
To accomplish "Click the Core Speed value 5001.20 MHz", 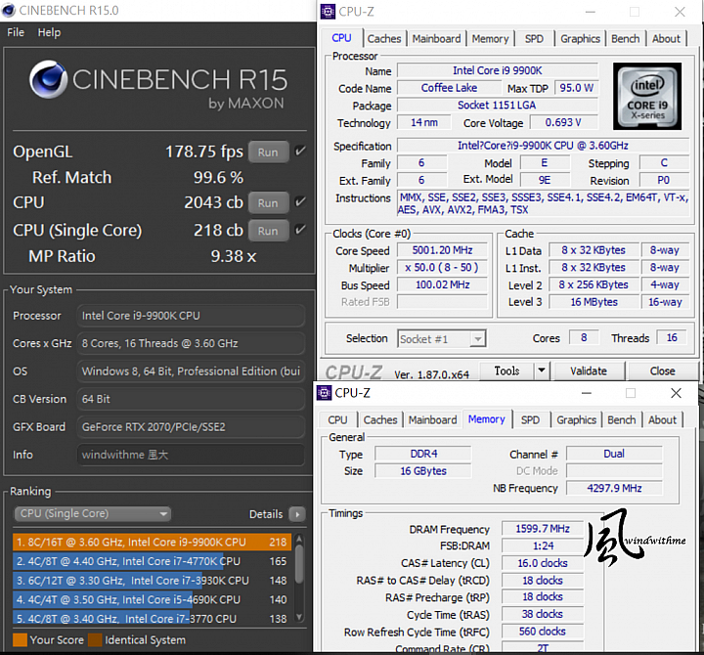I will (442, 250).
